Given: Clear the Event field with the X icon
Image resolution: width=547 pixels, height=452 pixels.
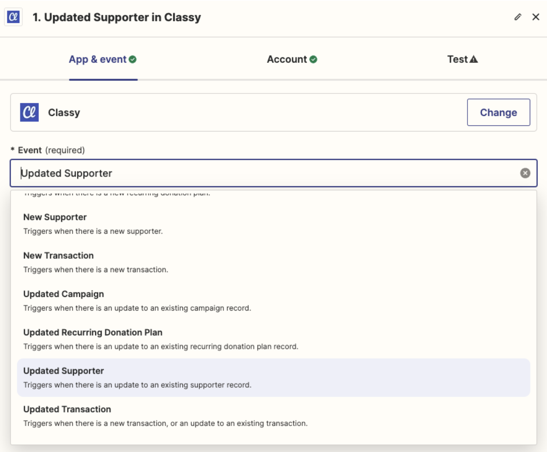Looking at the screenshot, I should click(x=525, y=173).
